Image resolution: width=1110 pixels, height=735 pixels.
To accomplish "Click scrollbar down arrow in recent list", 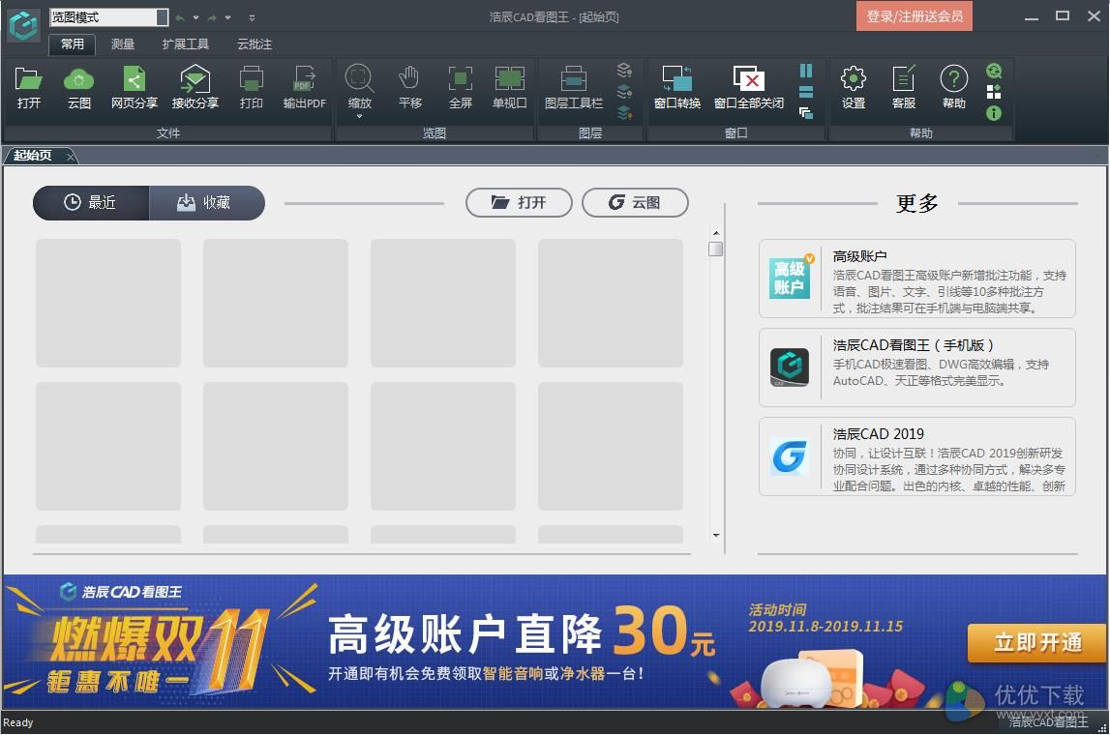I will click(x=716, y=536).
